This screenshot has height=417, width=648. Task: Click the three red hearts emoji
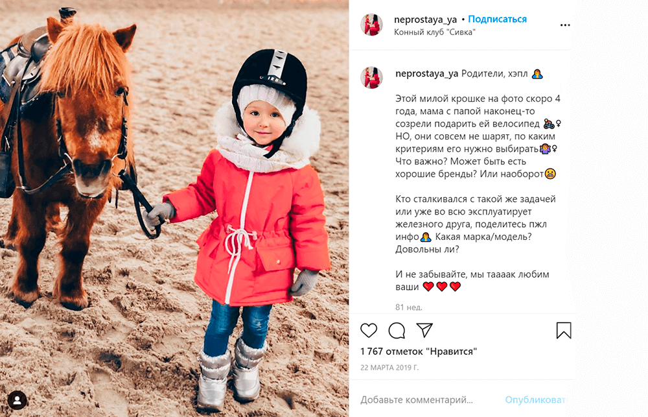[x=442, y=286]
